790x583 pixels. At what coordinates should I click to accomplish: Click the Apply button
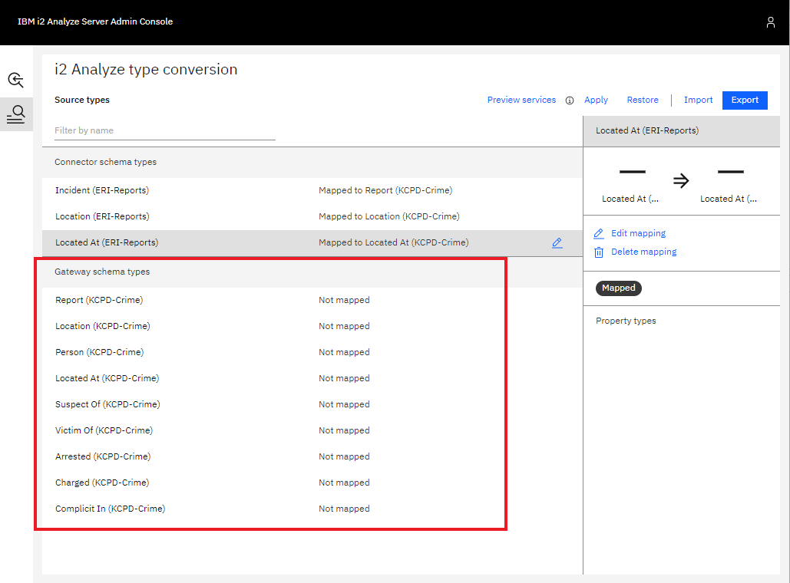[596, 100]
